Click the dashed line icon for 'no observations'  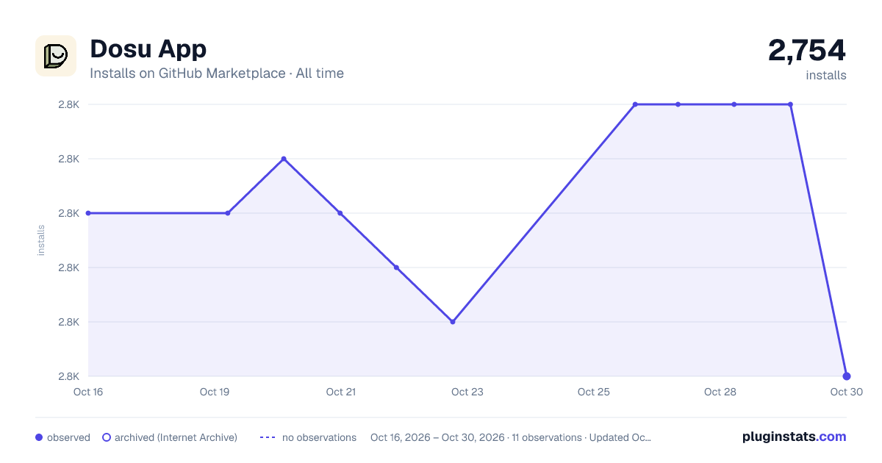(268, 437)
